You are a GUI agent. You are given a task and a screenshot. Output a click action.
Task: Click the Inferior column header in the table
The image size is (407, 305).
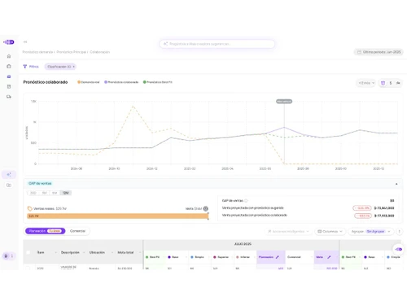[x=245, y=257]
